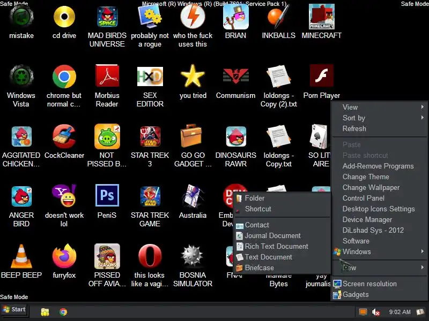The height and width of the screenshot is (321, 429).
Task: Create a new Journal Document
Action: click(283, 235)
